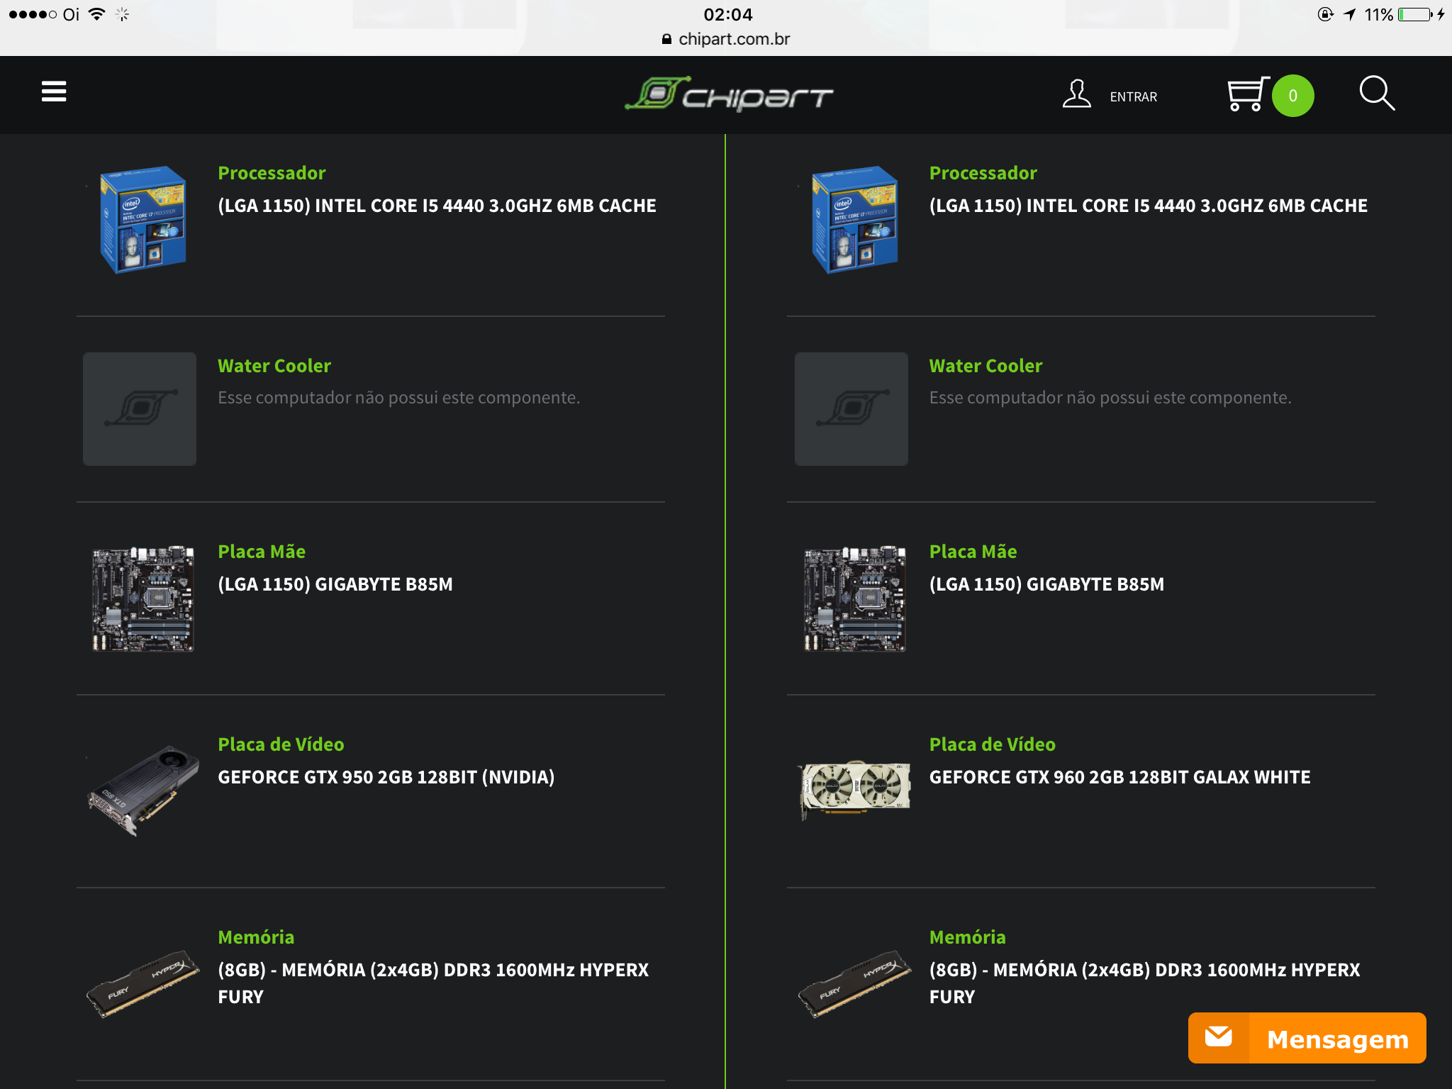1452x1089 pixels.
Task: Click right column Placa Mãe heading
Action: tap(973, 552)
